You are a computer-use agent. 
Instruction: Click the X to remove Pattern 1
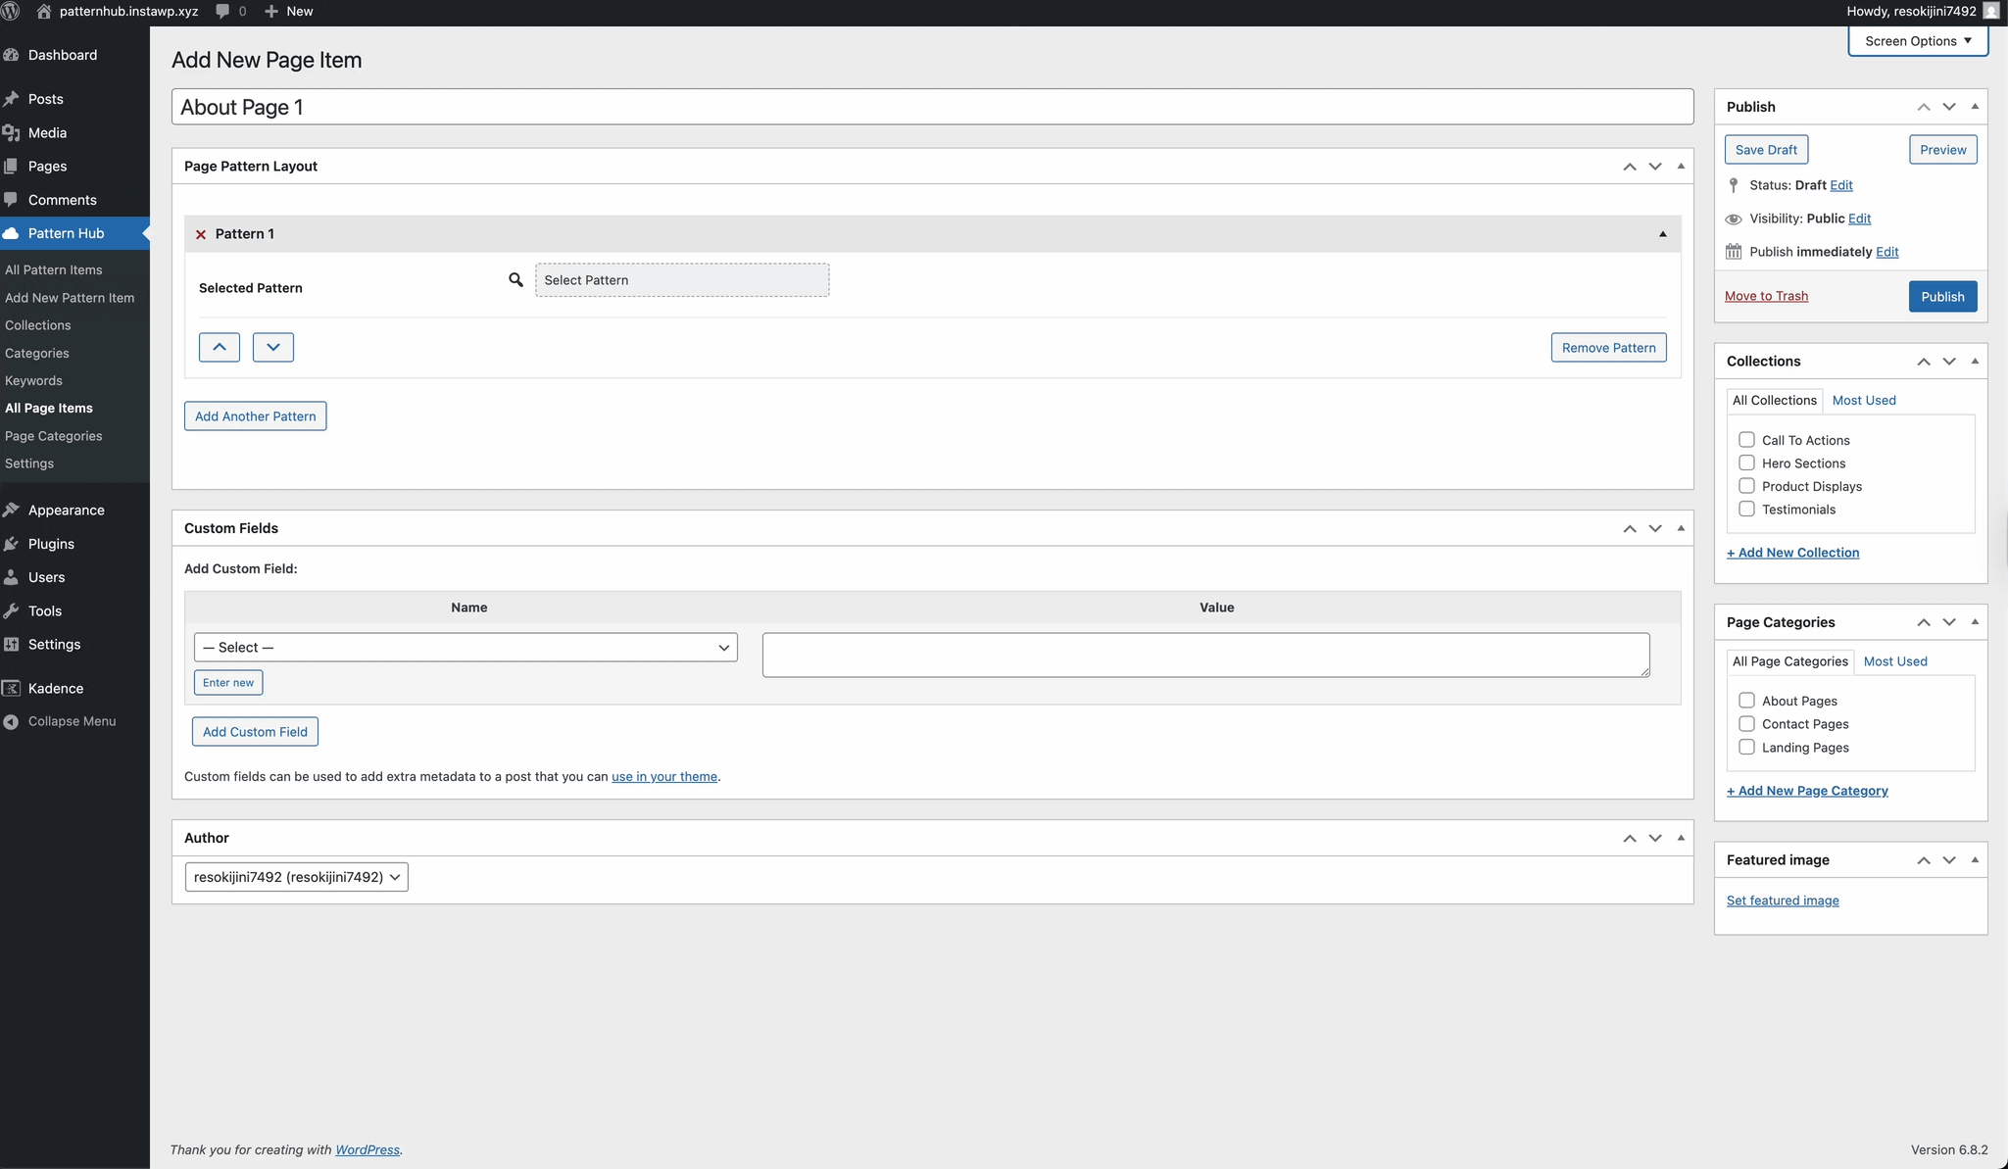click(x=201, y=233)
